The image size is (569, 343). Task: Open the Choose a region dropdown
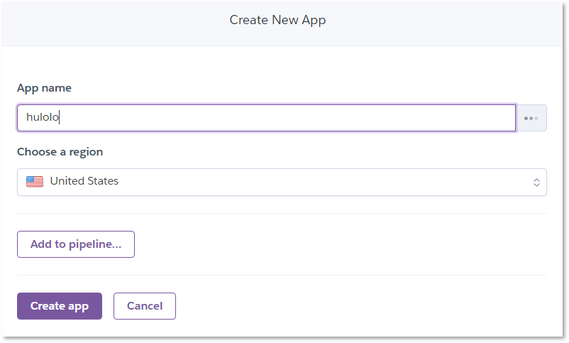[x=282, y=182]
